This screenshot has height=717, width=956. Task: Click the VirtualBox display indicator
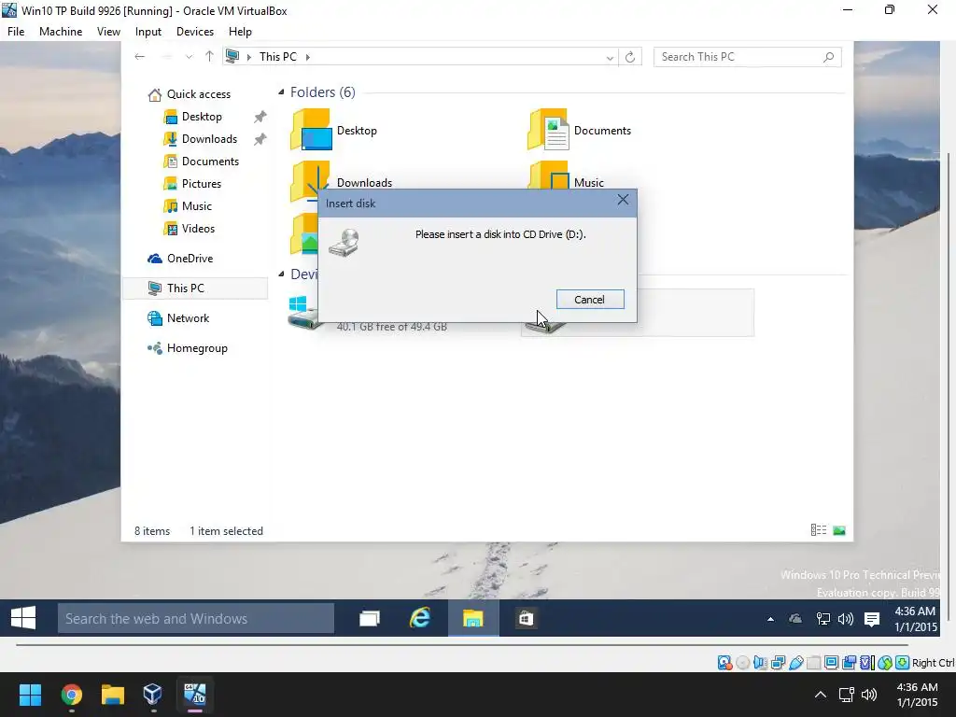(x=831, y=663)
